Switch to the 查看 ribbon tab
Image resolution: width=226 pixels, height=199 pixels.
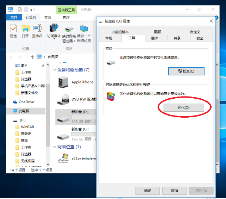tap(48, 18)
